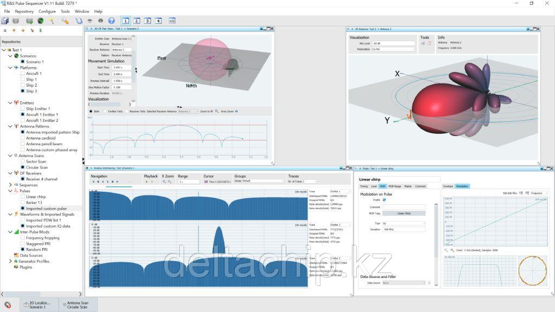555x312 pixels.
Task: Switch to window layout 1
Action: click(x=125, y=21)
